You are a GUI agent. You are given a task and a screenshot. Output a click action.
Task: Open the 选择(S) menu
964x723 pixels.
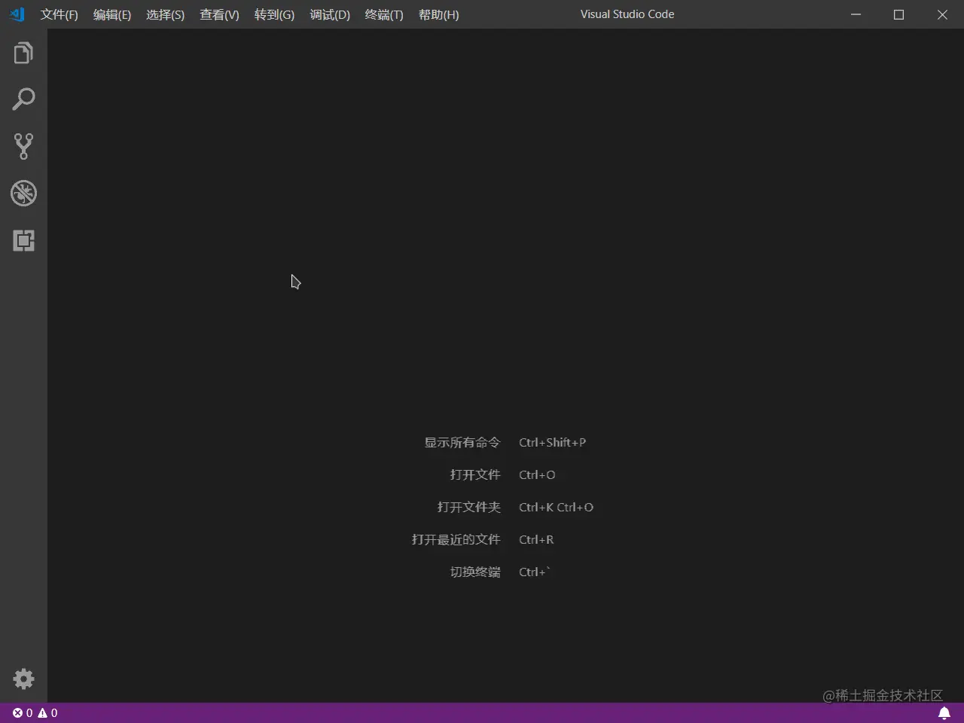click(165, 14)
